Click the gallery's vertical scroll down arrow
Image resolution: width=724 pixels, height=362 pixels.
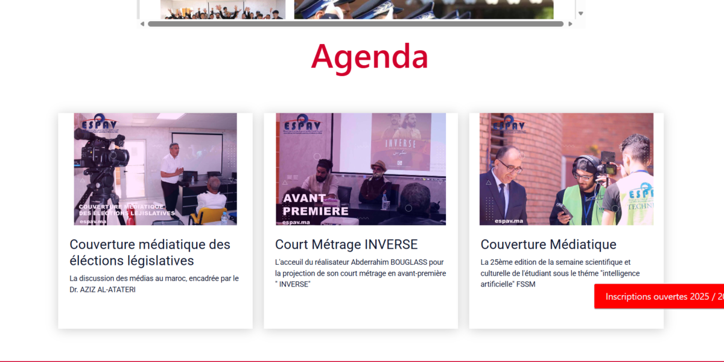pyautogui.click(x=580, y=13)
